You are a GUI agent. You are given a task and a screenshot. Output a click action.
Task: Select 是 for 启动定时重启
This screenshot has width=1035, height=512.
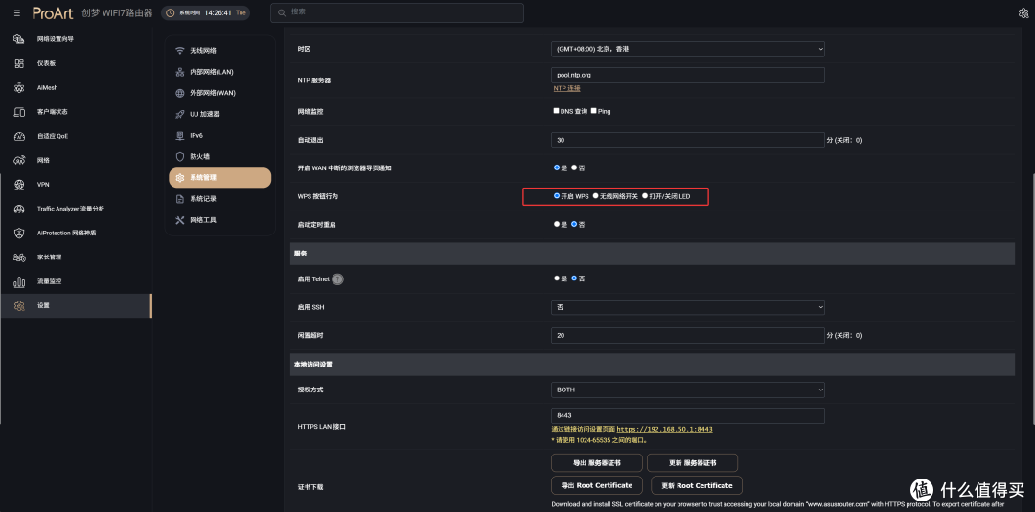557,224
